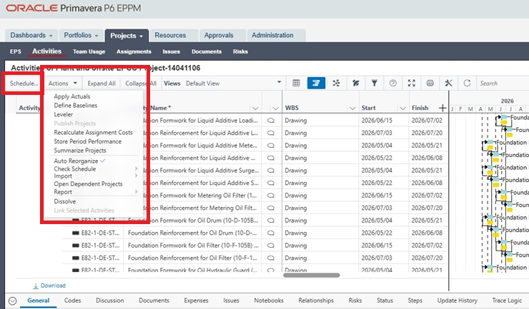Click the horizontal scrollbar under the table

312,275
